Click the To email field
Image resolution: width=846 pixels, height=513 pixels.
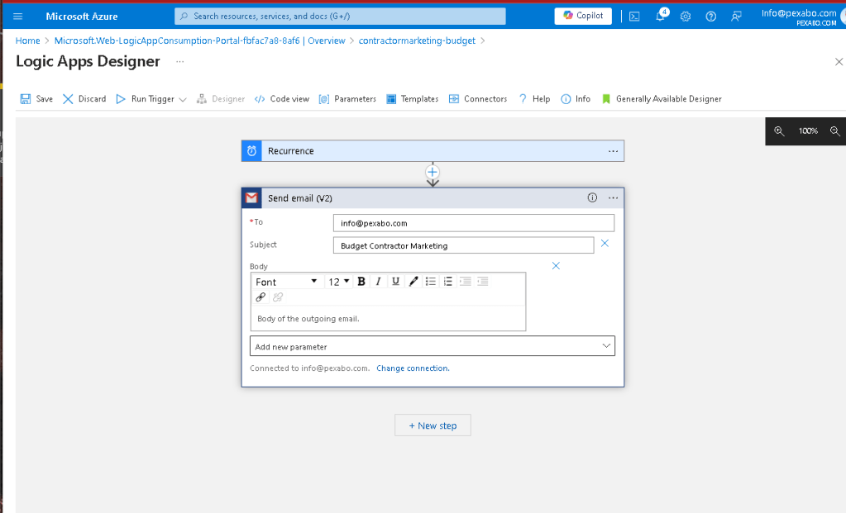474,223
